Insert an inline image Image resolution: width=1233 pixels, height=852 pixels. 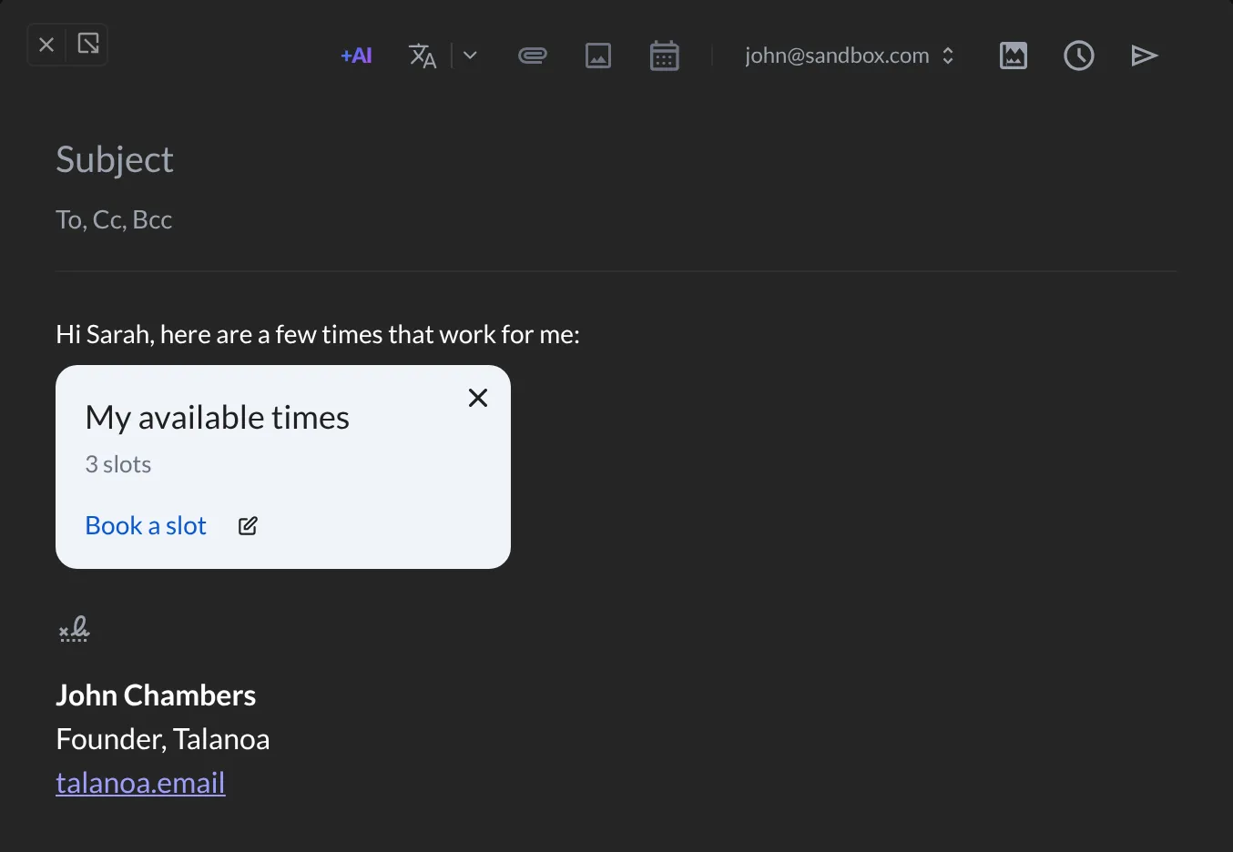597,56
